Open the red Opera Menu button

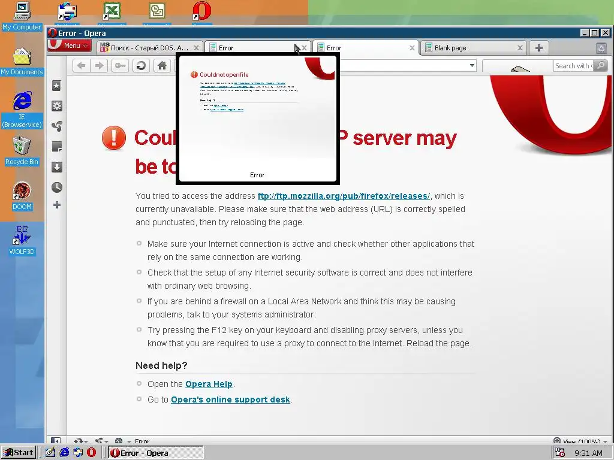(x=69, y=46)
